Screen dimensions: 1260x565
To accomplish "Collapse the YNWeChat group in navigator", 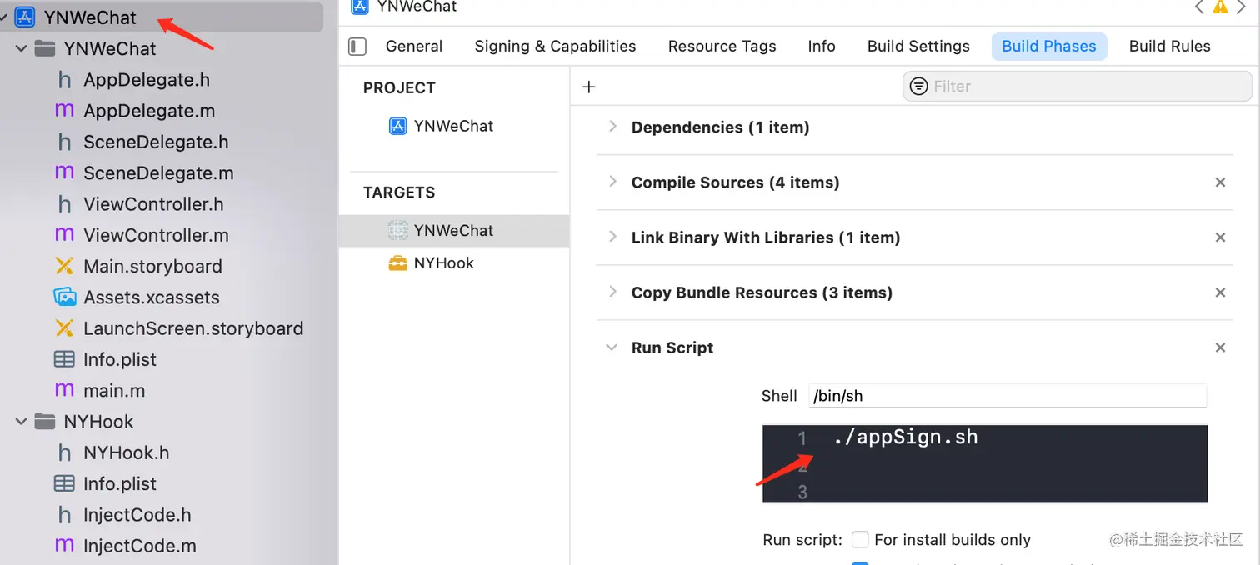I will pos(22,49).
